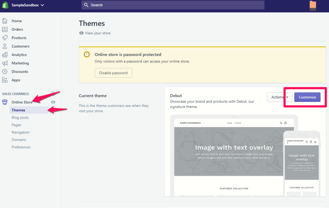Click the Themes page heading
The height and width of the screenshot is (208, 329).
(x=92, y=23)
